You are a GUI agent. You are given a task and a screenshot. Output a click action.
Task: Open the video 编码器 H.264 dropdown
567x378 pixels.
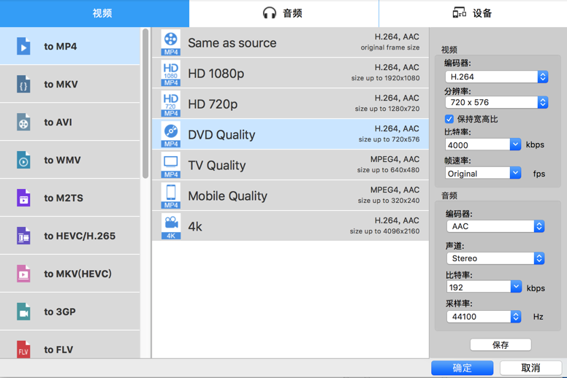[x=496, y=77]
